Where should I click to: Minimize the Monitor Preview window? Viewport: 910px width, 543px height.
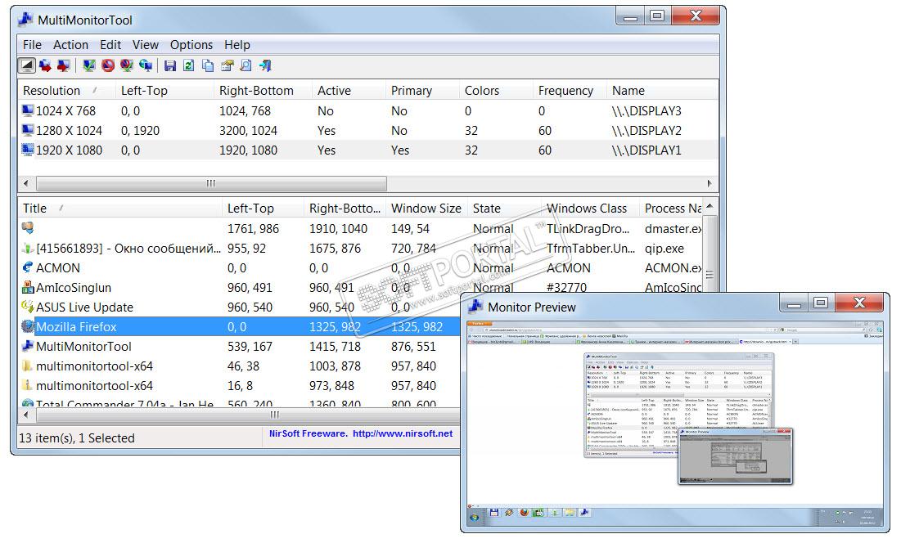pos(794,303)
